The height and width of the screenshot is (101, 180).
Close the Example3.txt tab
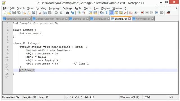click(129, 19)
